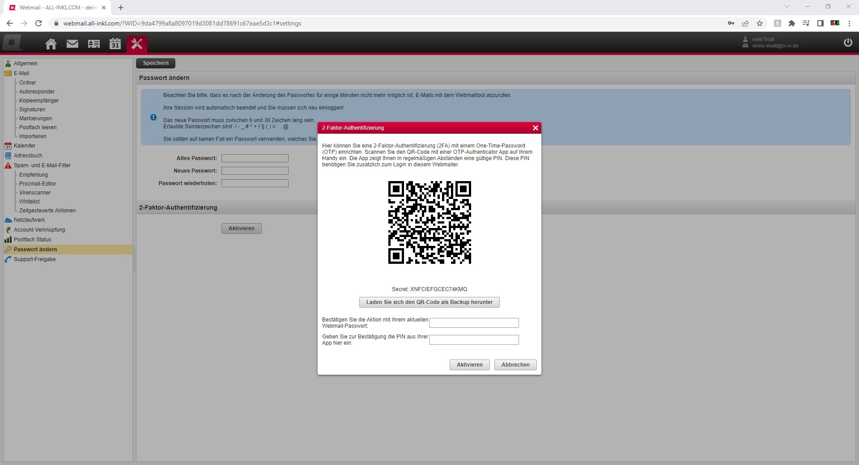
Task: Focus the Webmail-Passwort confirmation field
Action: (474, 323)
